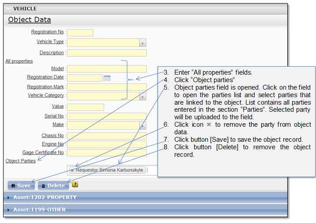Screen dimensions: 316x223
Task: Click the Object Data heading
Action: tap(30, 19)
